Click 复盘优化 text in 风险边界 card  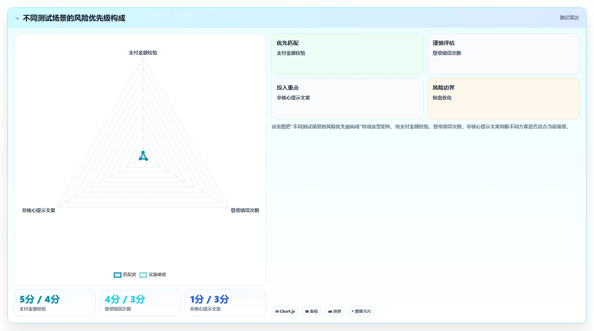pyautogui.click(x=442, y=98)
